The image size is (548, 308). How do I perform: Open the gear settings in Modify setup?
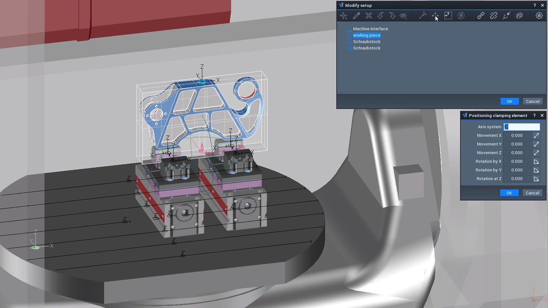pos(539,16)
